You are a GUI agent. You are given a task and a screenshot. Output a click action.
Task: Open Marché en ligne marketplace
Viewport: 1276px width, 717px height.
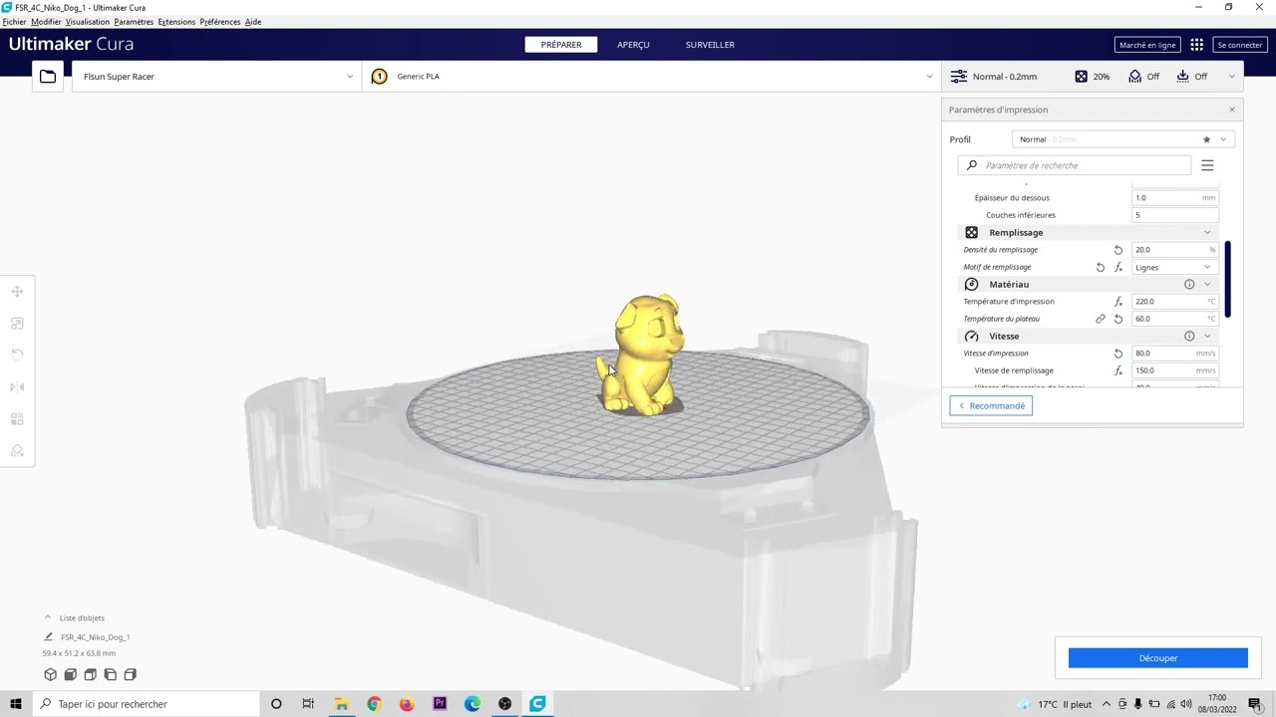tap(1147, 45)
